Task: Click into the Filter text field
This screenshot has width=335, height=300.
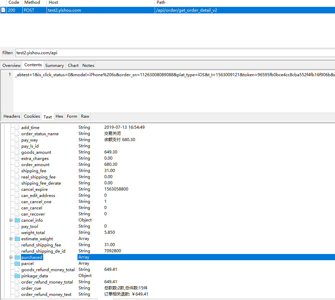Action: [x=175, y=53]
